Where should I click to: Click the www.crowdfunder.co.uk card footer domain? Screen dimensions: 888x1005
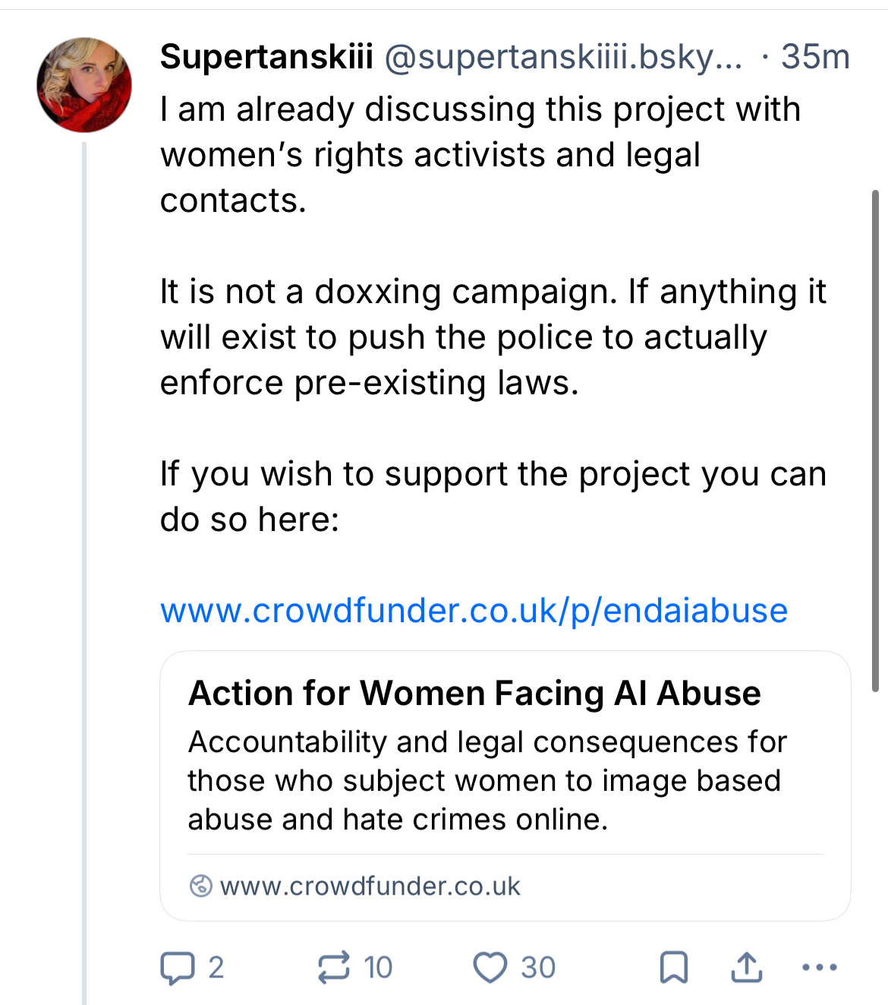click(370, 886)
